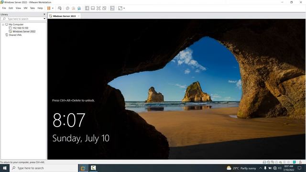
Task: Open the stretch guest dropdown arrow
Action: tap(124, 8)
